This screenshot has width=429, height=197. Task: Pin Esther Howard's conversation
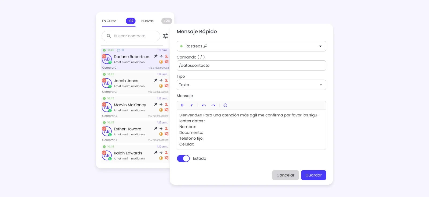coord(156,129)
